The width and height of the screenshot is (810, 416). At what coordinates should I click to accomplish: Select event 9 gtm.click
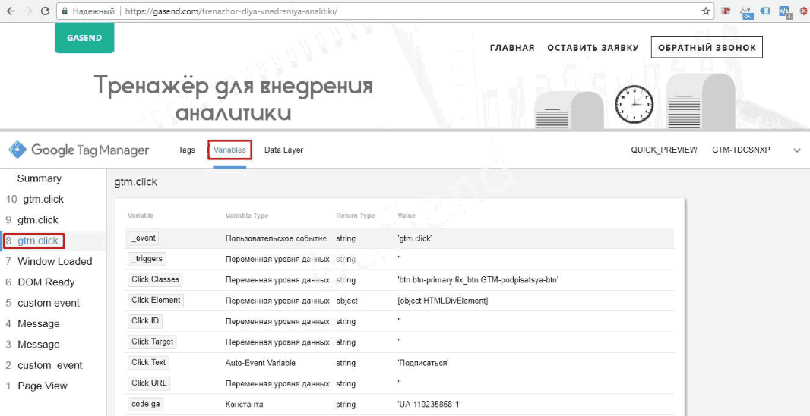[x=32, y=220]
